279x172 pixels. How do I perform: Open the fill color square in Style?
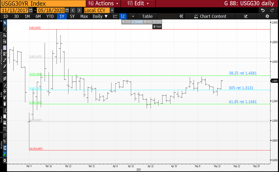point(5,117)
